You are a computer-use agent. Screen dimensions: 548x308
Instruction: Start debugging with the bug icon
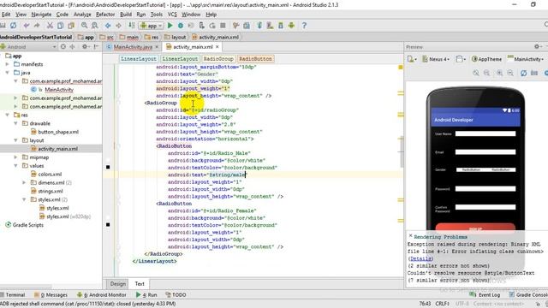(181, 26)
